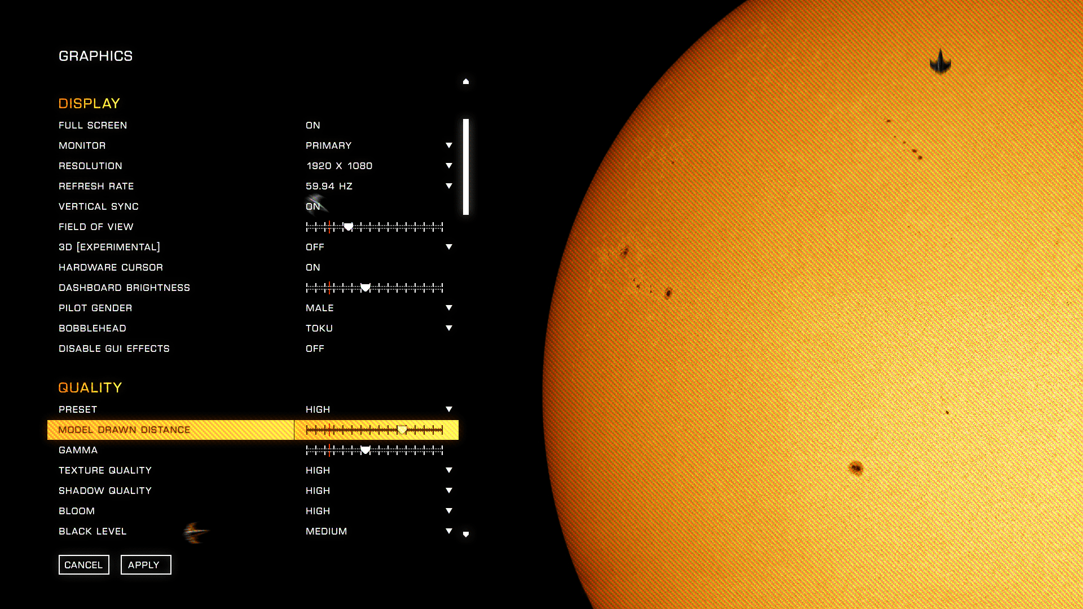Select the Refresh Rate setting label

tap(96, 186)
